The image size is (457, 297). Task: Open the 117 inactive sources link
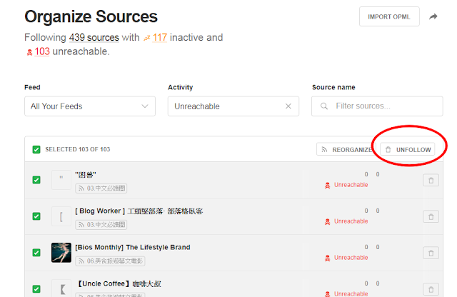coord(160,37)
